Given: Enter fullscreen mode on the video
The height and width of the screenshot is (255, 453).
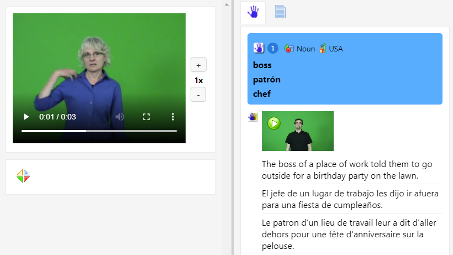Looking at the screenshot, I should click(x=146, y=117).
